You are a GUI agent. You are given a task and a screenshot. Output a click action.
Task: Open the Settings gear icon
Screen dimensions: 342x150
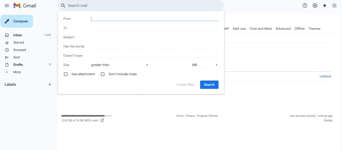click(315, 6)
